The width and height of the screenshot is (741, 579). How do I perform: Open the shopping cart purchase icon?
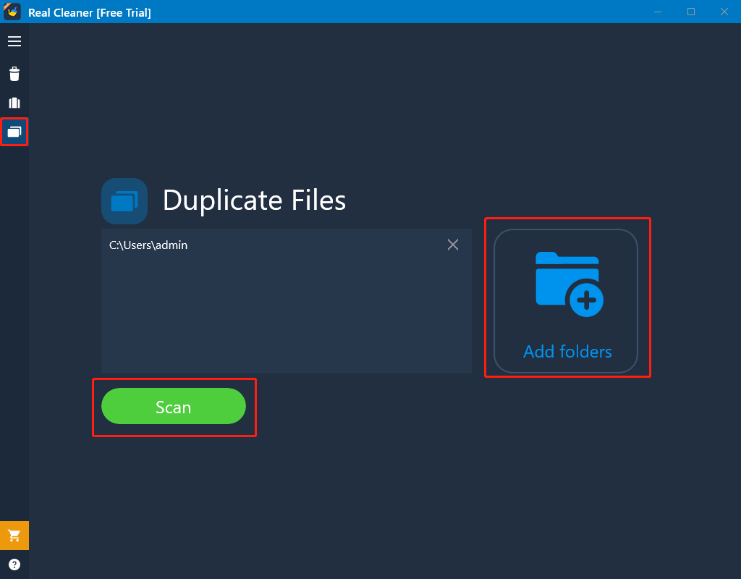14,536
